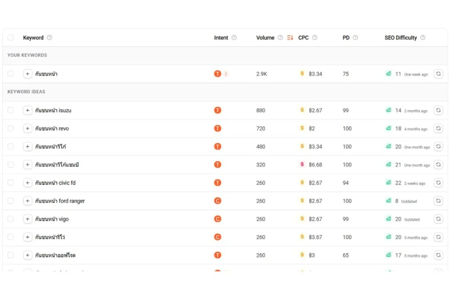Sort by the Keyword column header
452x296 pixels.
(33, 38)
